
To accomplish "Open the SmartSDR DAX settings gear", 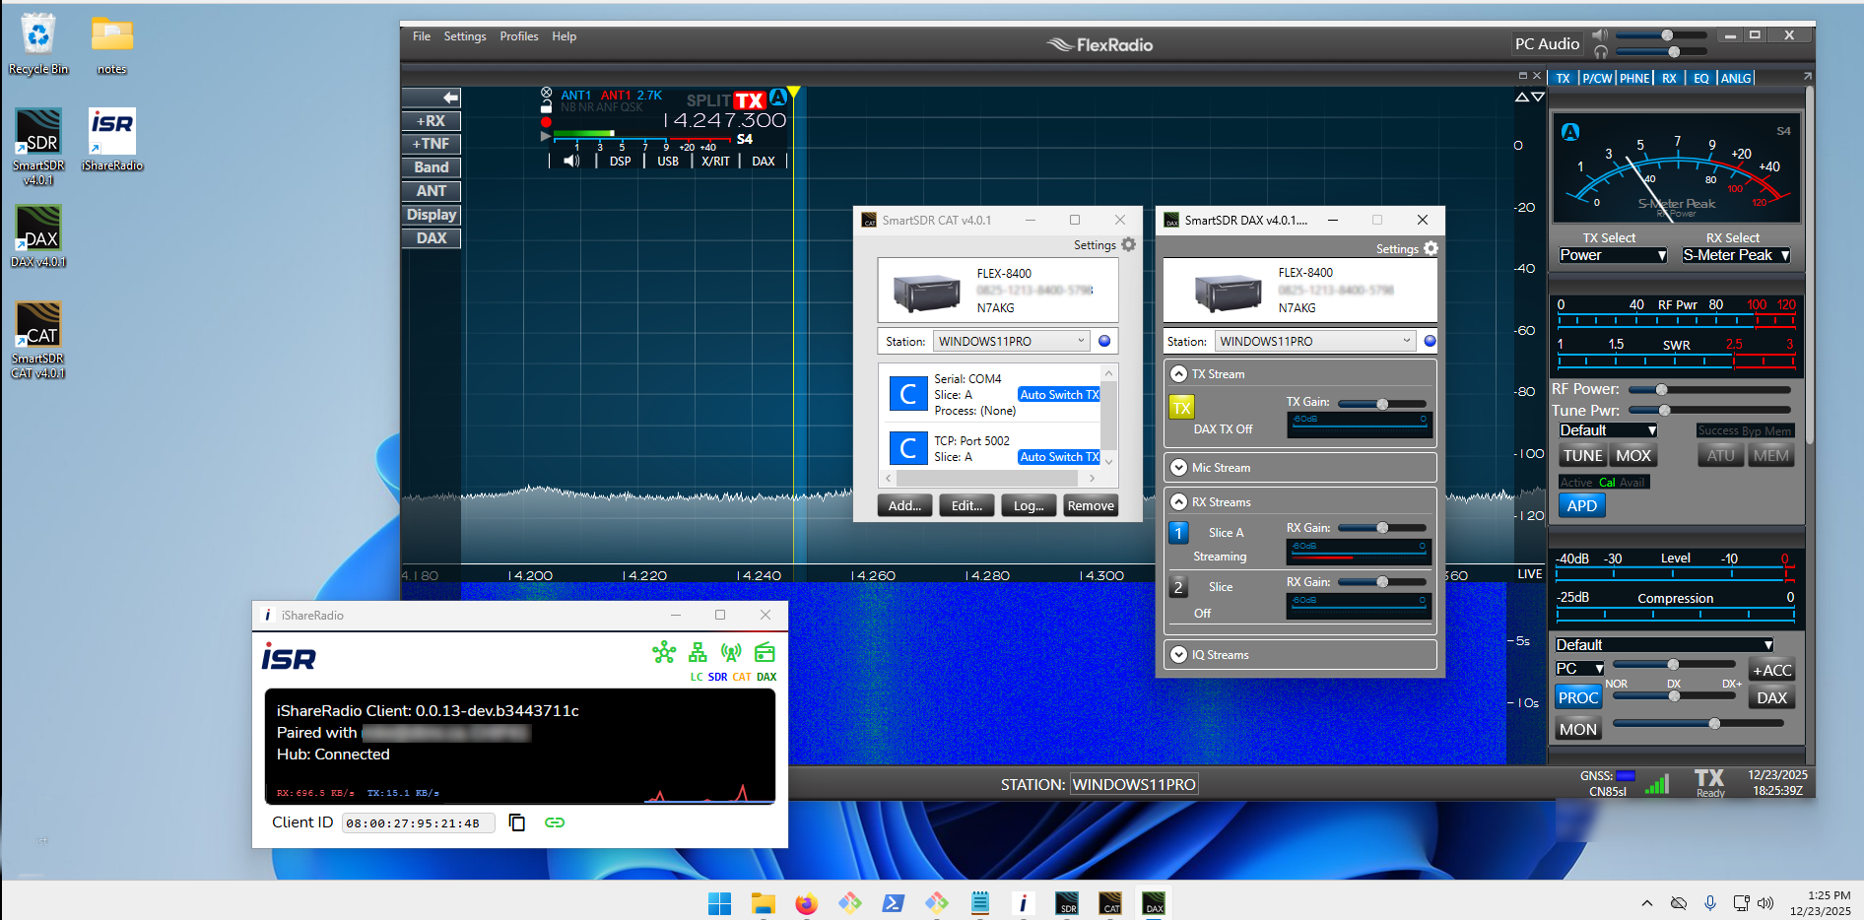I will (x=1431, y=248).
